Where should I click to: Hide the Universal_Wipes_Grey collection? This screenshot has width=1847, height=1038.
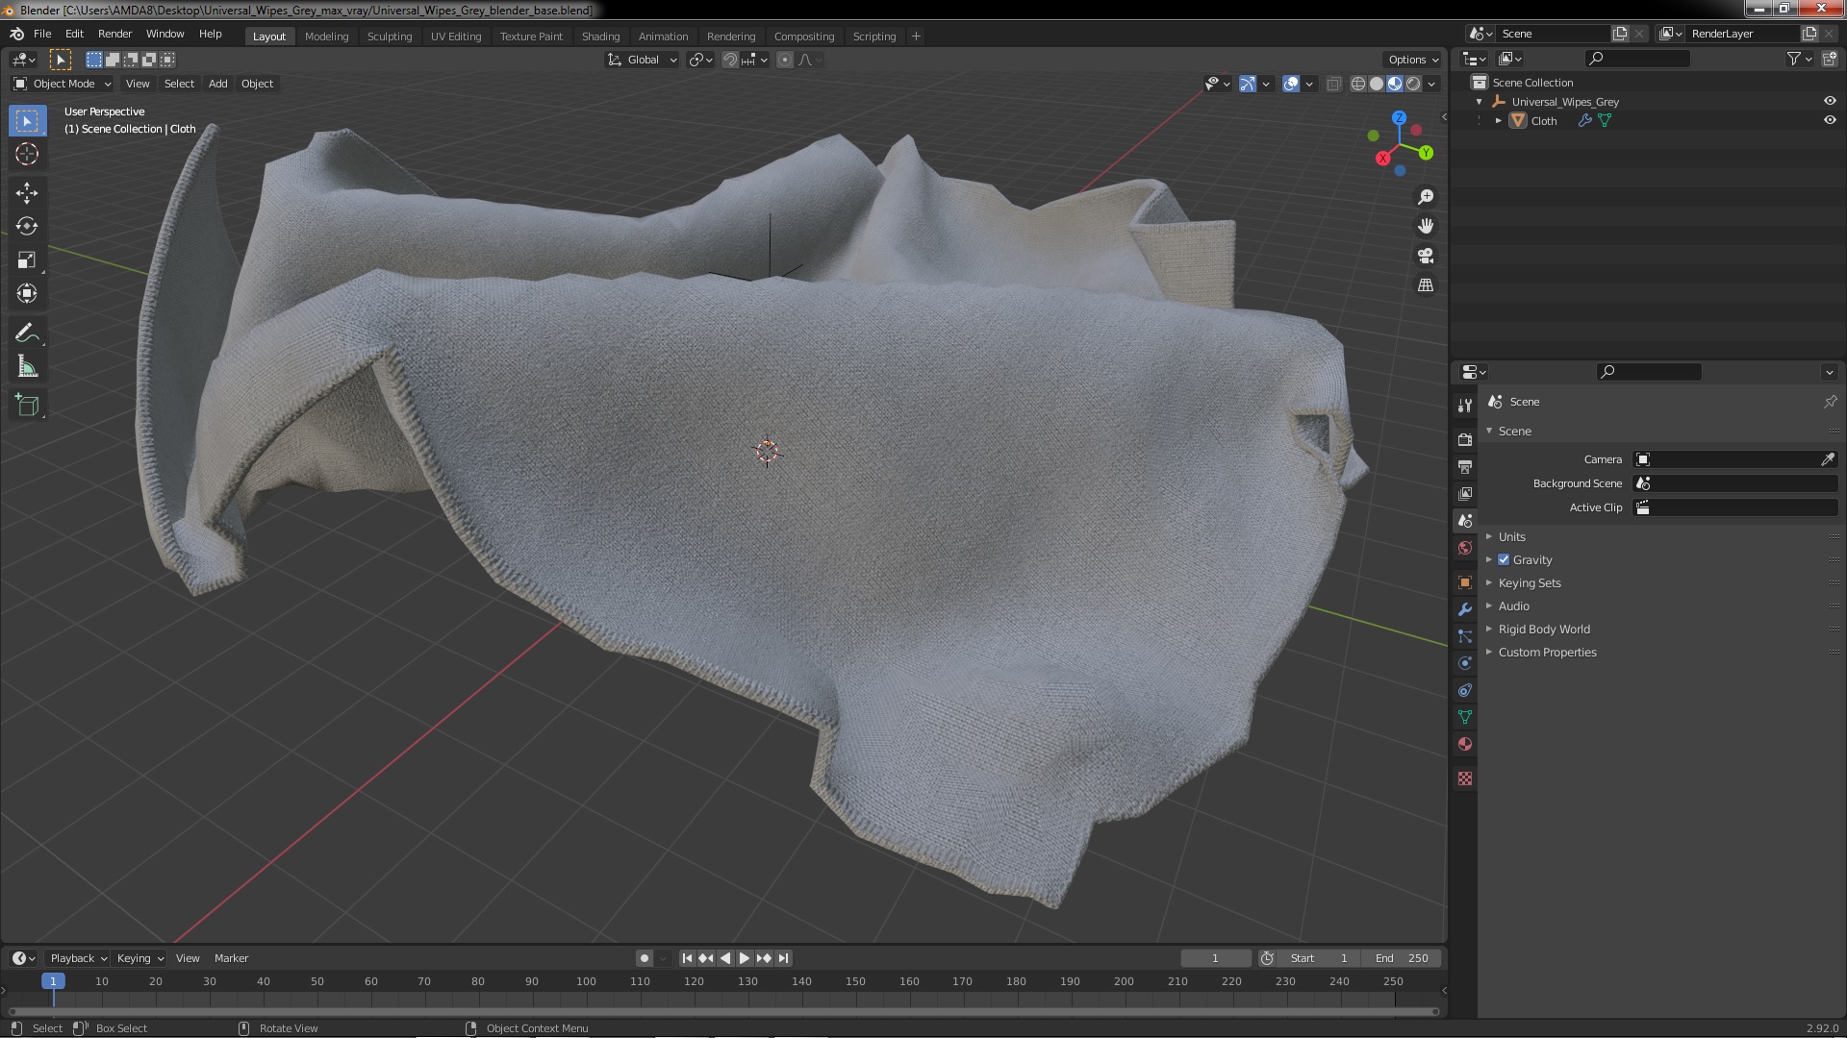tap(1829, 101)
